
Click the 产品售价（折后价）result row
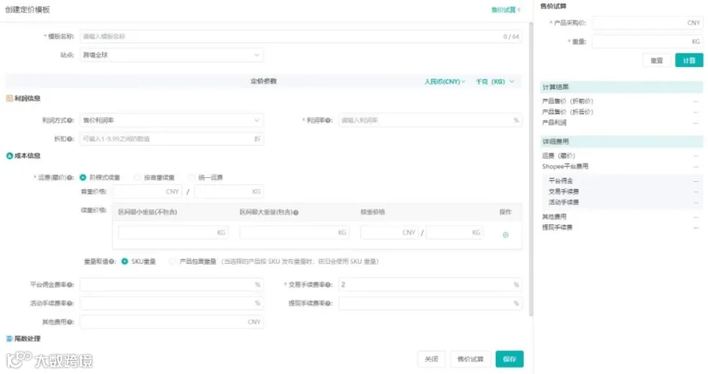pos(621,112)
